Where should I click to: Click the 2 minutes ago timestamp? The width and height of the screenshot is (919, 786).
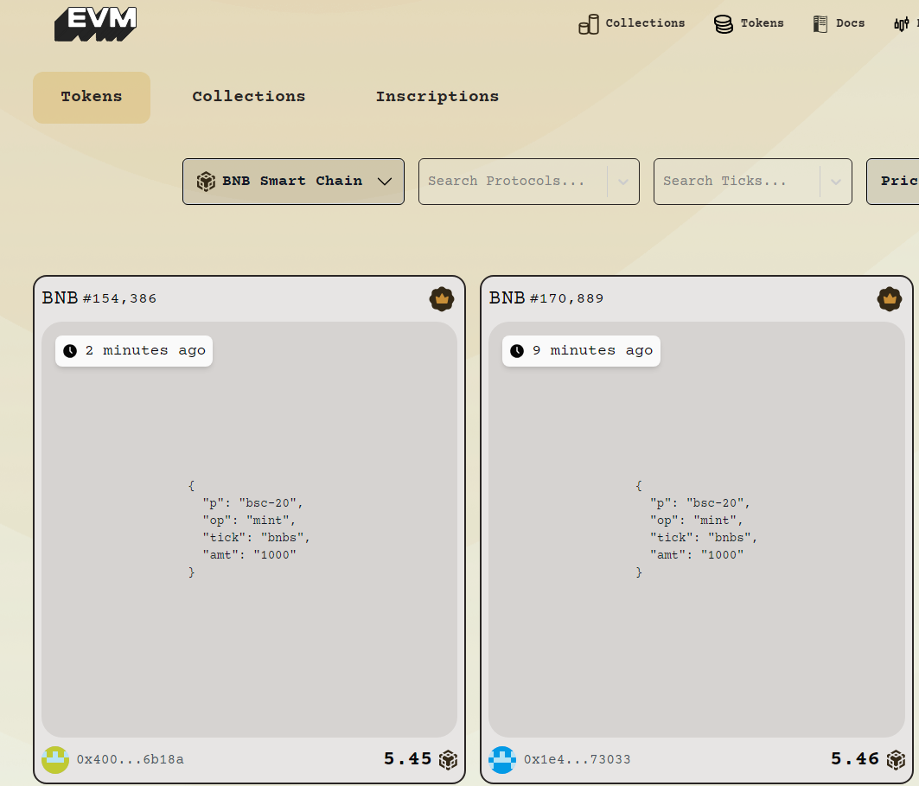tap(134, 350)
